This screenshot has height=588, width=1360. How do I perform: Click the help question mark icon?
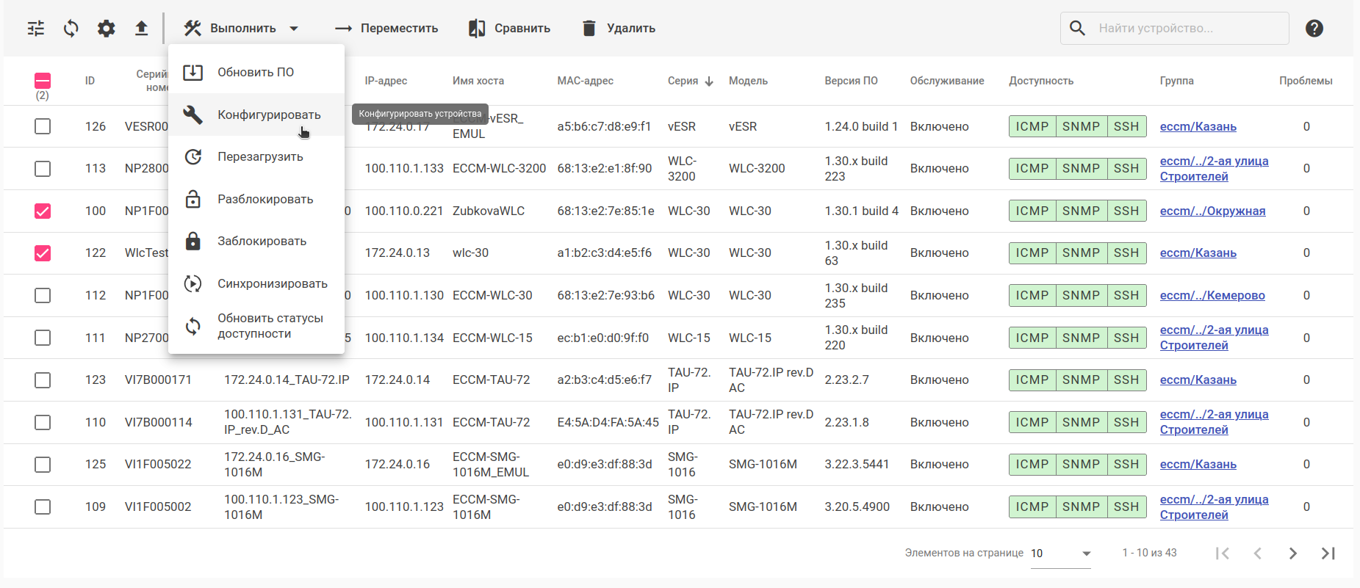click(1314, 29)
